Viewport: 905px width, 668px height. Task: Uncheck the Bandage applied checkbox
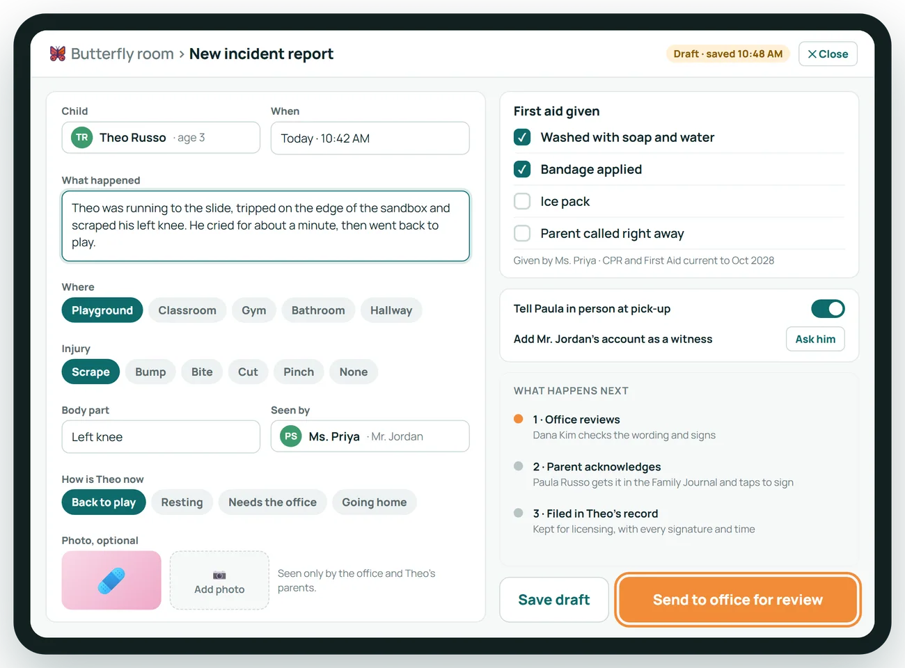coord(522,169)
